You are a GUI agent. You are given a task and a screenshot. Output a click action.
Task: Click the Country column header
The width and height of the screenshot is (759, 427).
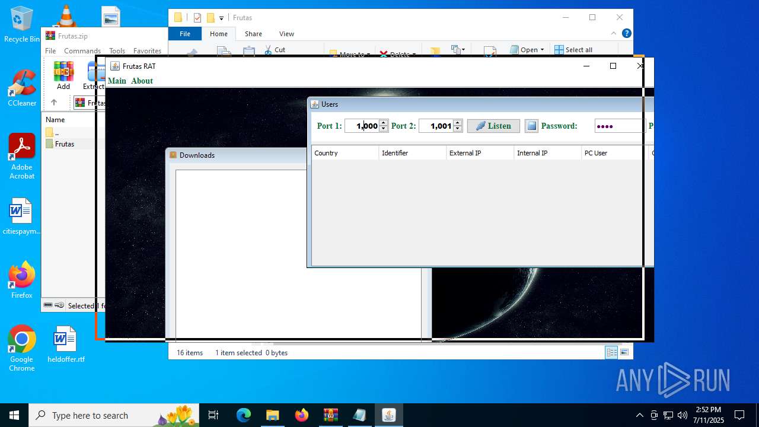click(x=345, y=153)
